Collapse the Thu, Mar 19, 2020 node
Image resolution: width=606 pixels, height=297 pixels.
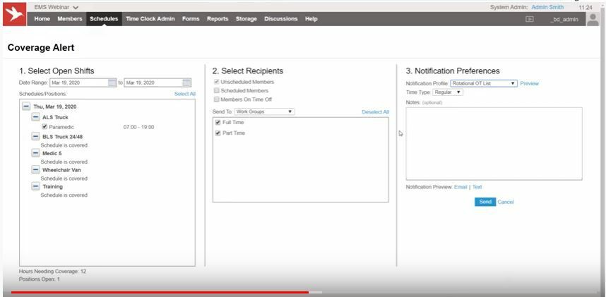[26, 107]
